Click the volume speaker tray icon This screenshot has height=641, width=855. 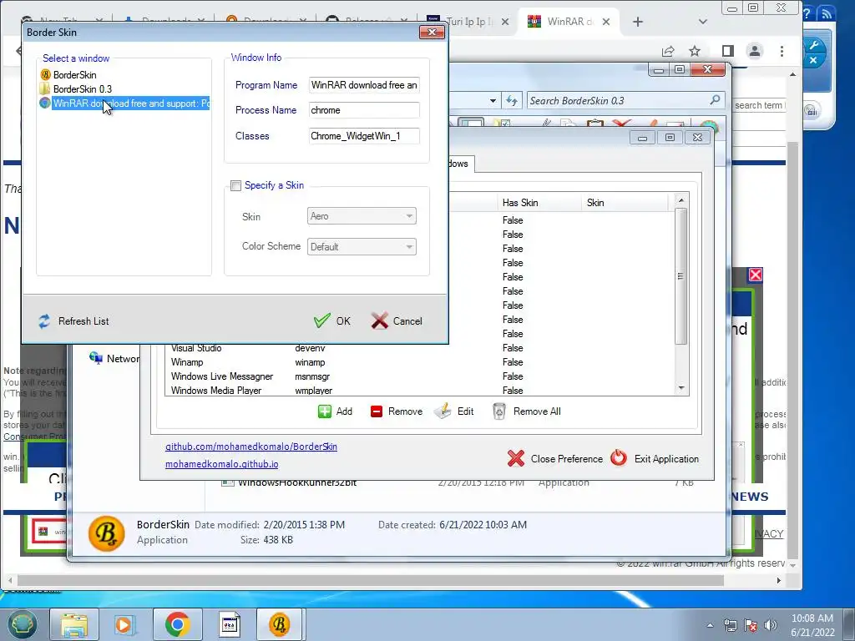point(771,625)
